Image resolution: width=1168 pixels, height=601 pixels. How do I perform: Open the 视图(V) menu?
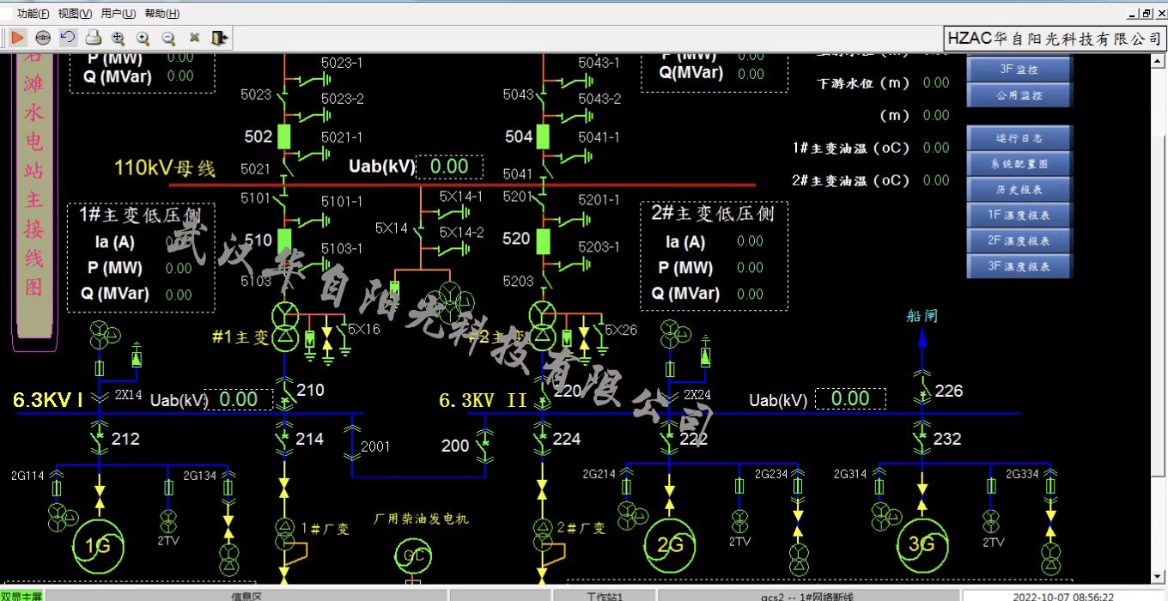pyautogui.click(x=75, y=14)
